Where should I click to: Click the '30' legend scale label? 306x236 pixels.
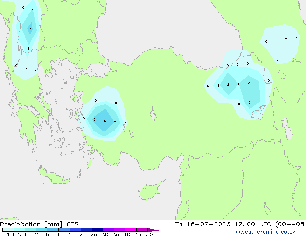click(x=105, y=234)
